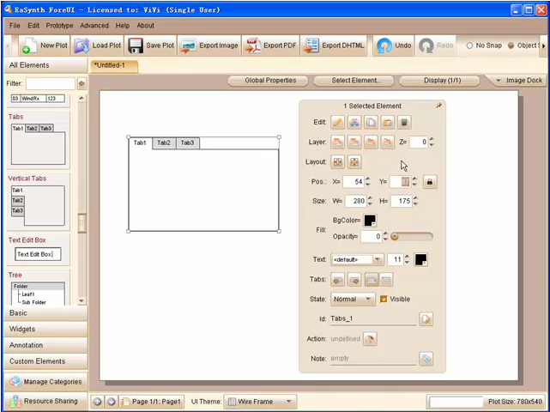Viewport: 550px width, 412px height.
Task: Open the State dropdown showing Normal
Action: 353,300
